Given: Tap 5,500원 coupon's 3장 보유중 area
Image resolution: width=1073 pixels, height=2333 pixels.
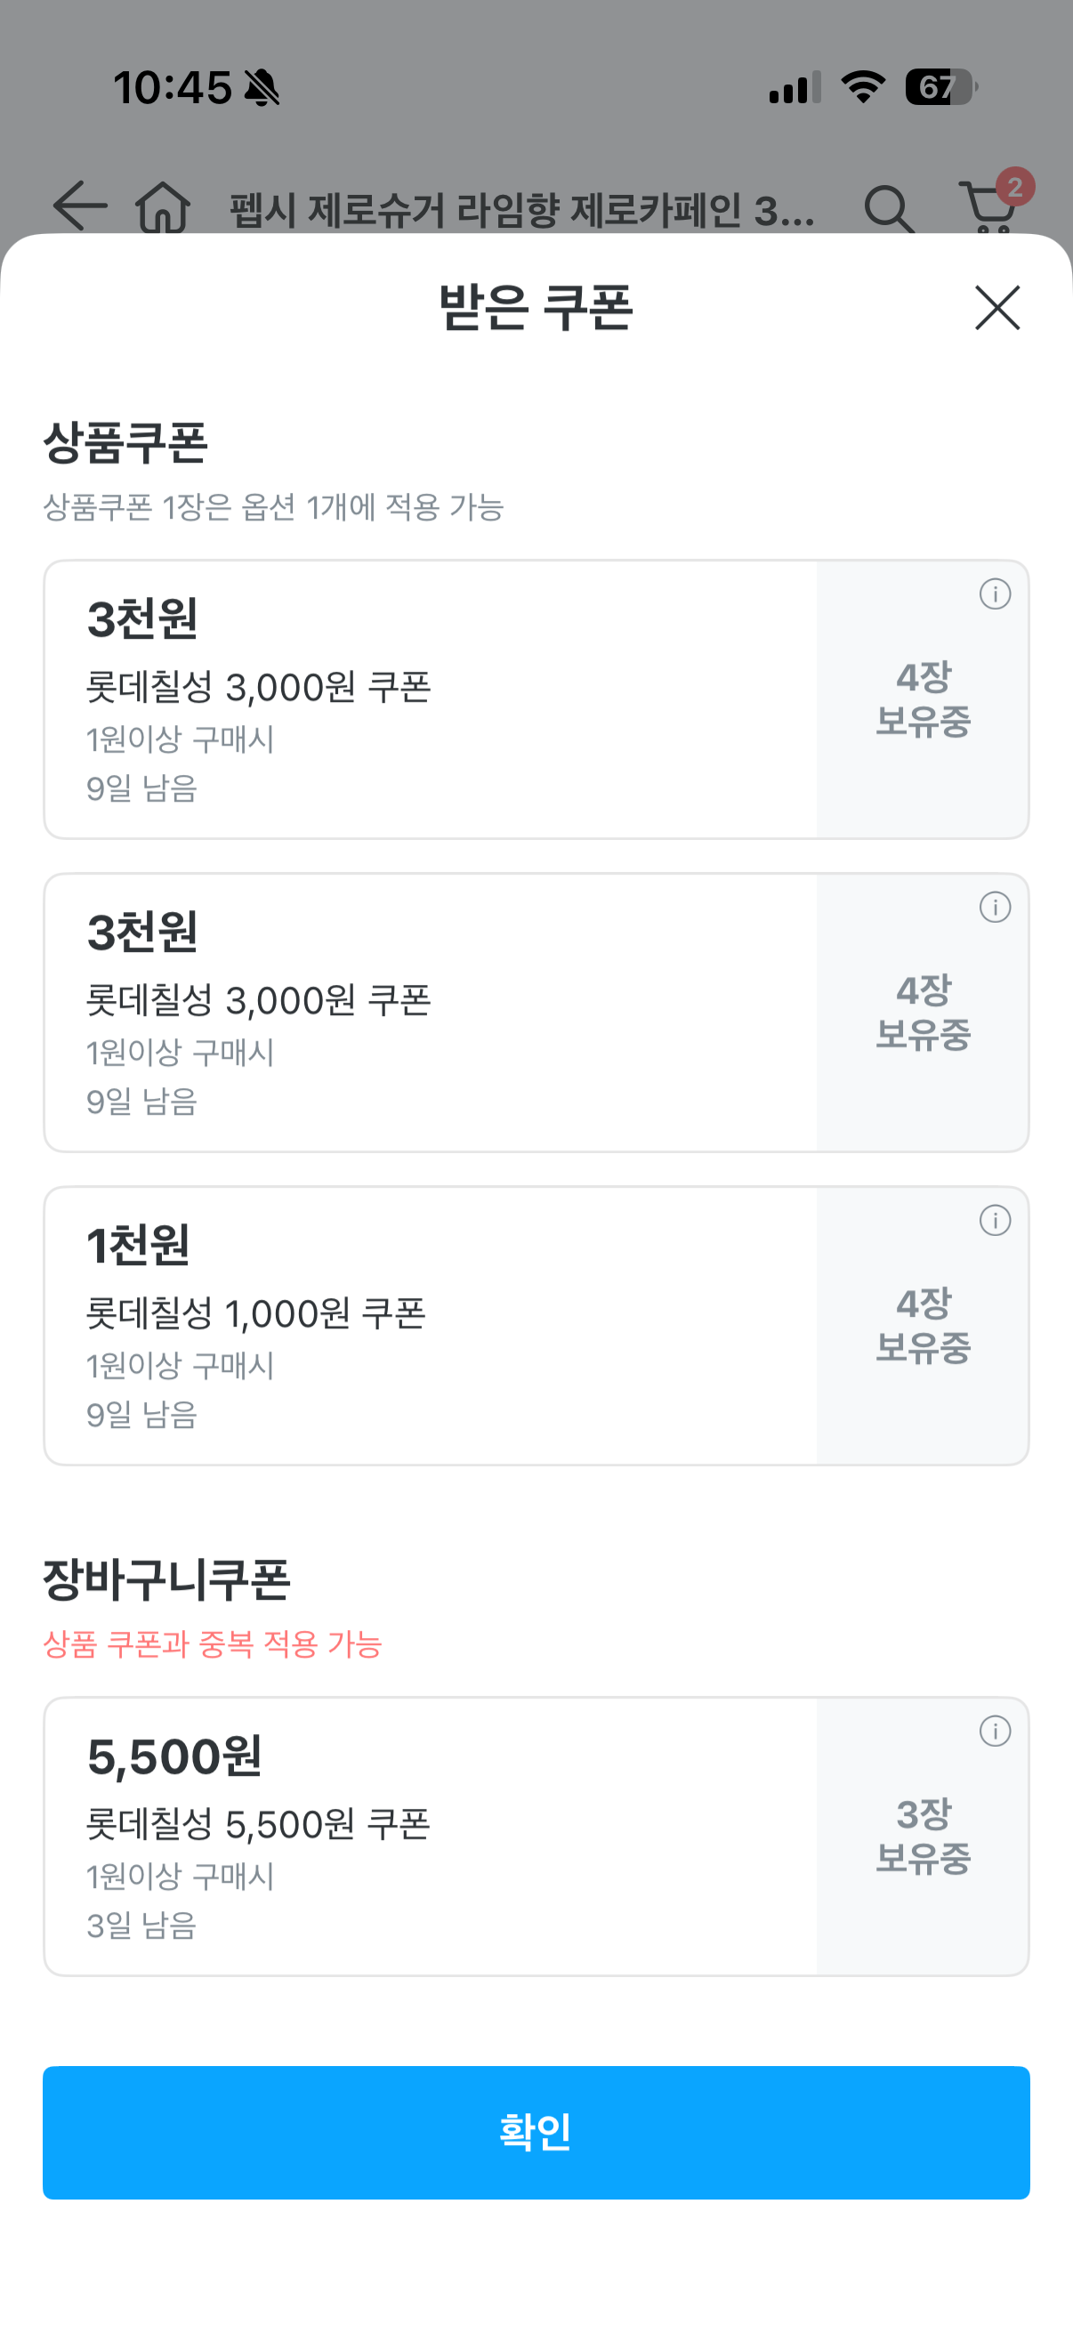Looking at the screenshot, I should tap(923, 1837).
